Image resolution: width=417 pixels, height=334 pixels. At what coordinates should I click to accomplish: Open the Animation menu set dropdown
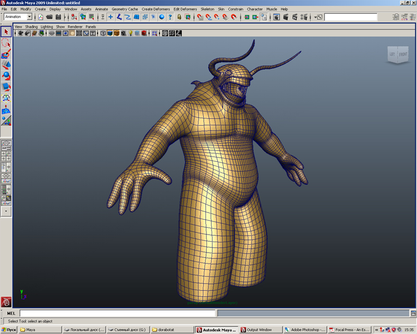(x=18, y=17)
